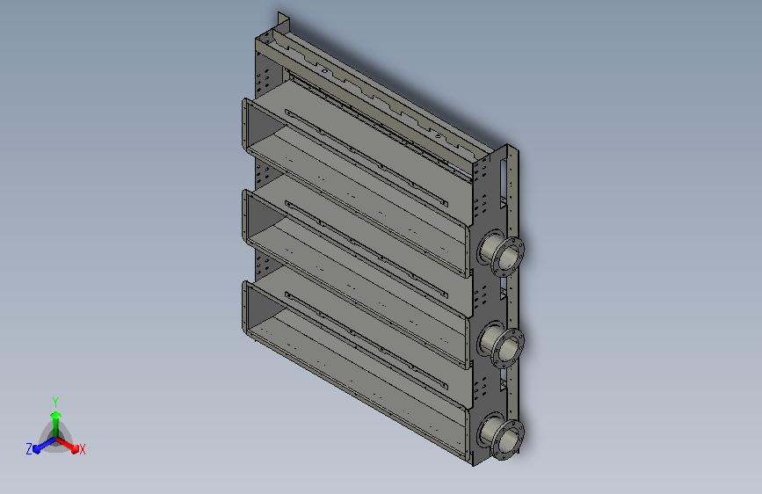This screenshot has width=762, height=494.
Task: Click the green Y axis arrow of the triad
Action: pos(55,425)
